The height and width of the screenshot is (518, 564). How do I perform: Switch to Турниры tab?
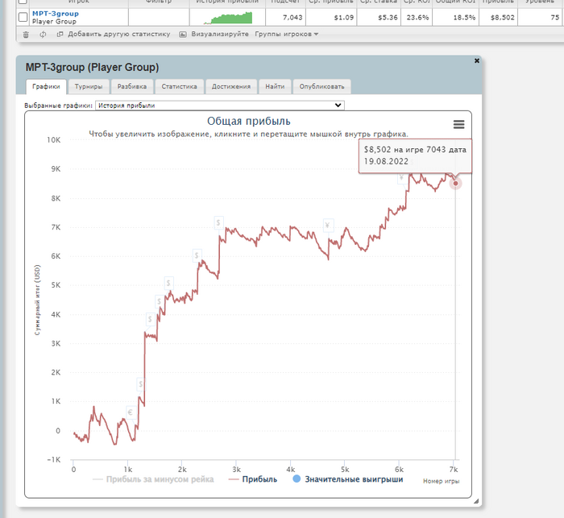(x=89, y=87)
